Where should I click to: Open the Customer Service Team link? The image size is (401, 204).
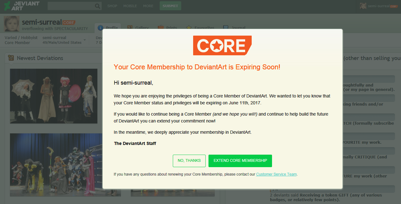(x=276, y=174)
